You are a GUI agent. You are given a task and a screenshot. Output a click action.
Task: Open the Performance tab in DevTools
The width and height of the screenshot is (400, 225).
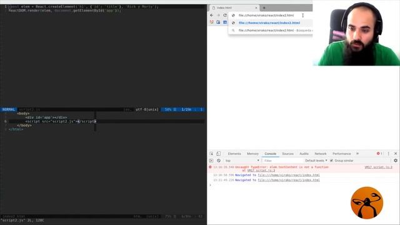[x=342, y=154]
